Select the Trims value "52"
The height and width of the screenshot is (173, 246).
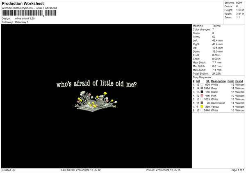(x=214, y=37)
